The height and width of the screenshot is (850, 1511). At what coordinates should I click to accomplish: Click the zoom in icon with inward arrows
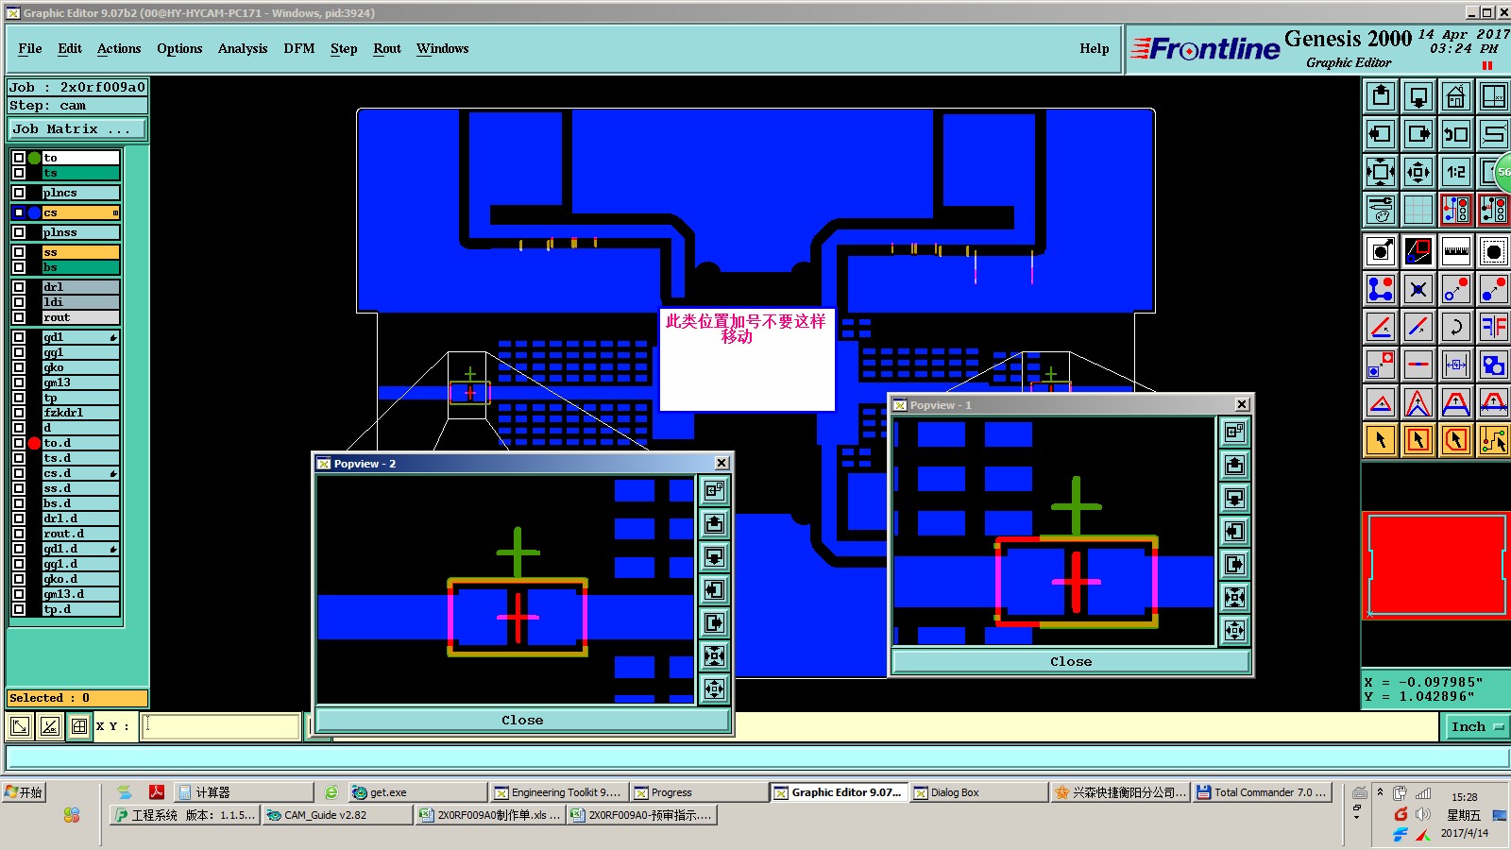point(1381,172)
